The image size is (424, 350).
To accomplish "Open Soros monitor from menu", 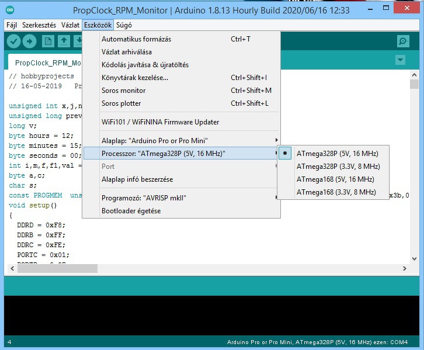I will (181, 91).
